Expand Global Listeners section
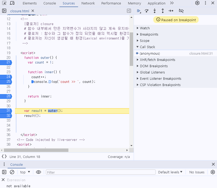This screenshot has width=217, height=188. click(x=175, y=72)
